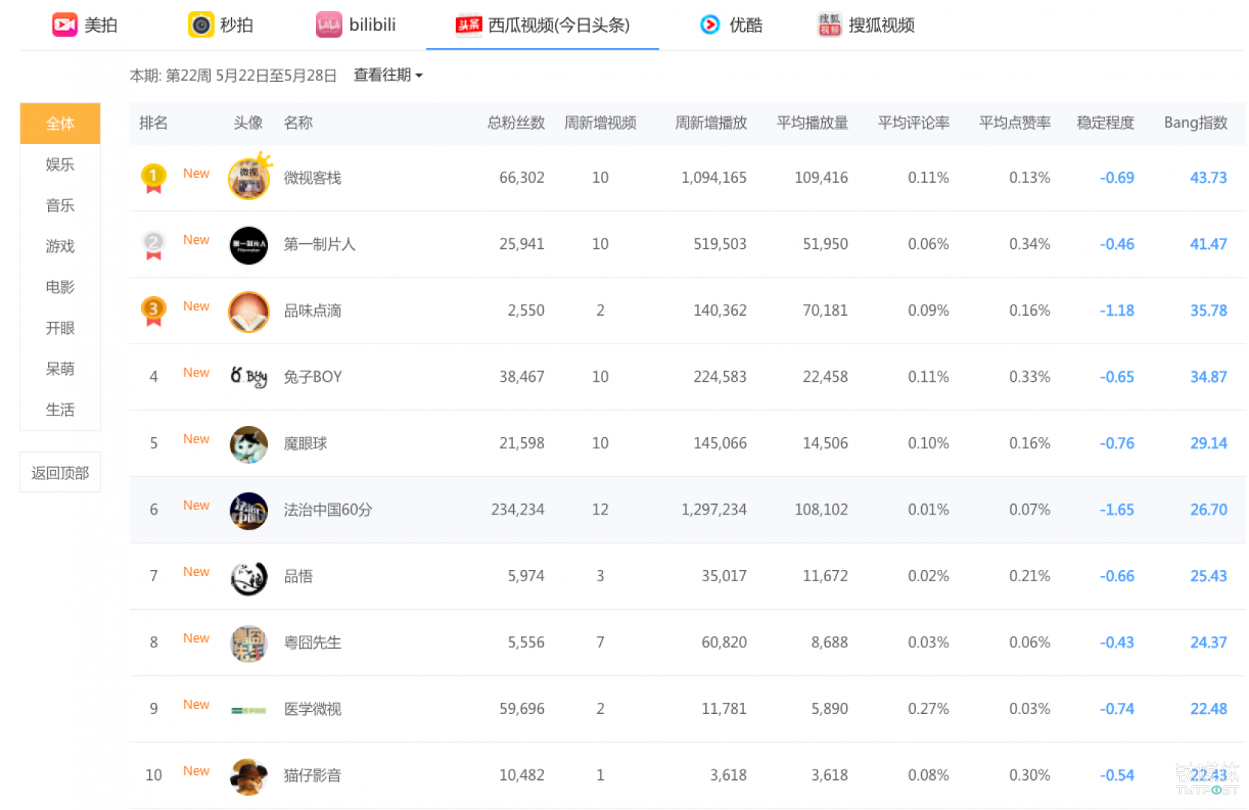Click 平均播放量 column header

click(x=812, y=123)
